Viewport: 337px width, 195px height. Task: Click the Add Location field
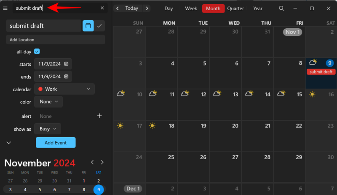tap(56, 40)
